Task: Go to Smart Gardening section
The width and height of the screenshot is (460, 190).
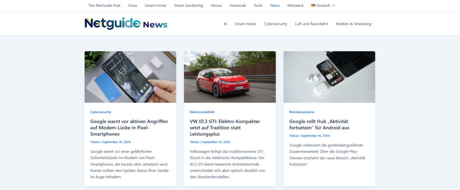Action: (x=188, y=5)
